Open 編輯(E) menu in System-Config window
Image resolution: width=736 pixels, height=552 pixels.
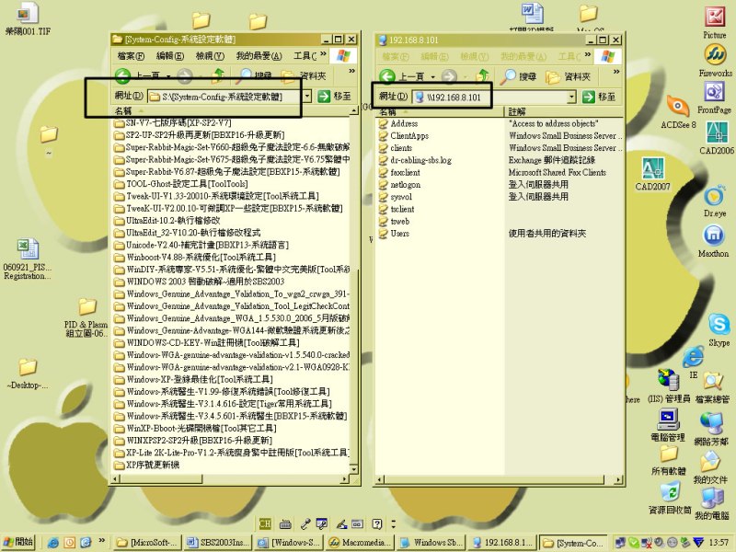click(x=170, y=56)
